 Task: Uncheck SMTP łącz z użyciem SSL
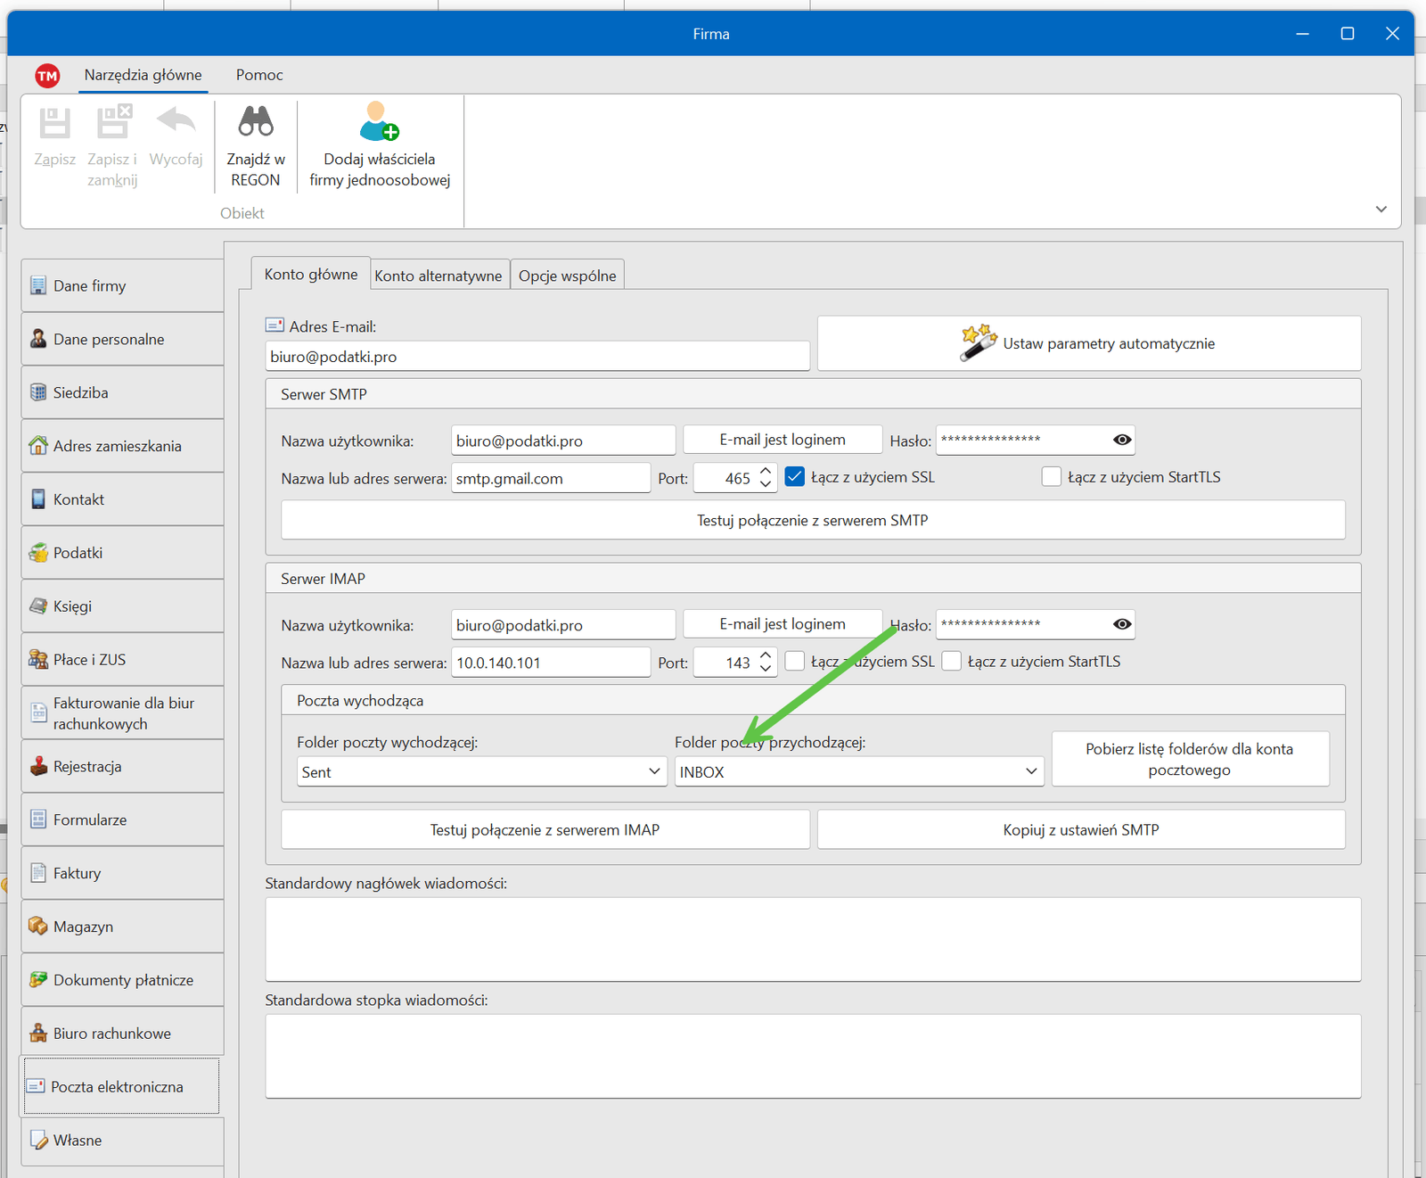pos(795,477)
